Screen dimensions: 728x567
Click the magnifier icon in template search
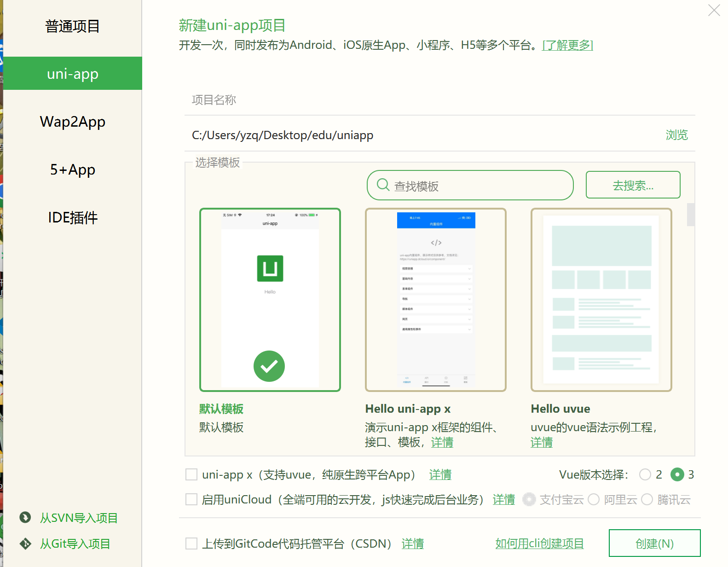[383, 185]
